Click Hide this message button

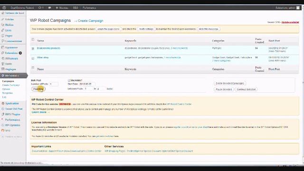(x=209, y=29)
